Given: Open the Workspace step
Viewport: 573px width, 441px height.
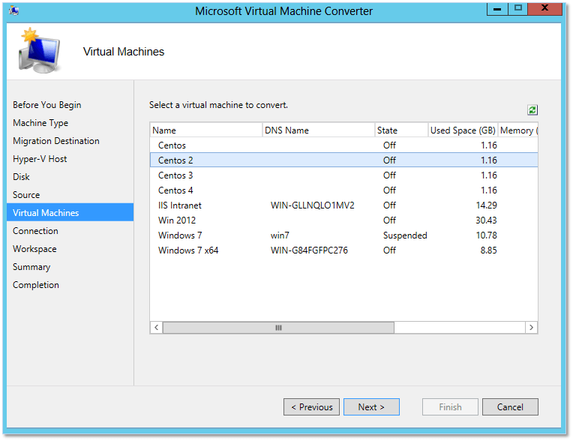Looking at the screenshot, I should coord(34,249).
